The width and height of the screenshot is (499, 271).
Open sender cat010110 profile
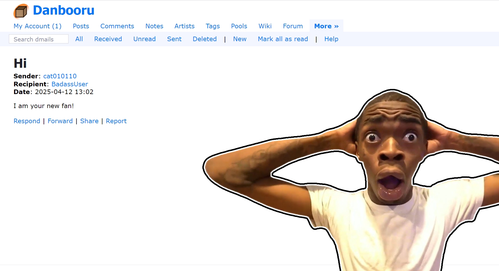pos(60,76)
